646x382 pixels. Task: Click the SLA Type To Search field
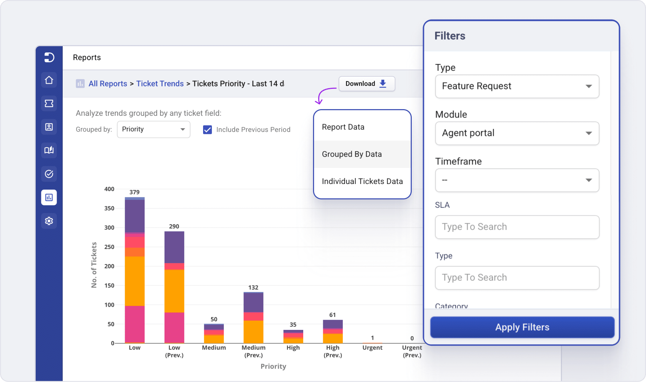click(517, 227)
